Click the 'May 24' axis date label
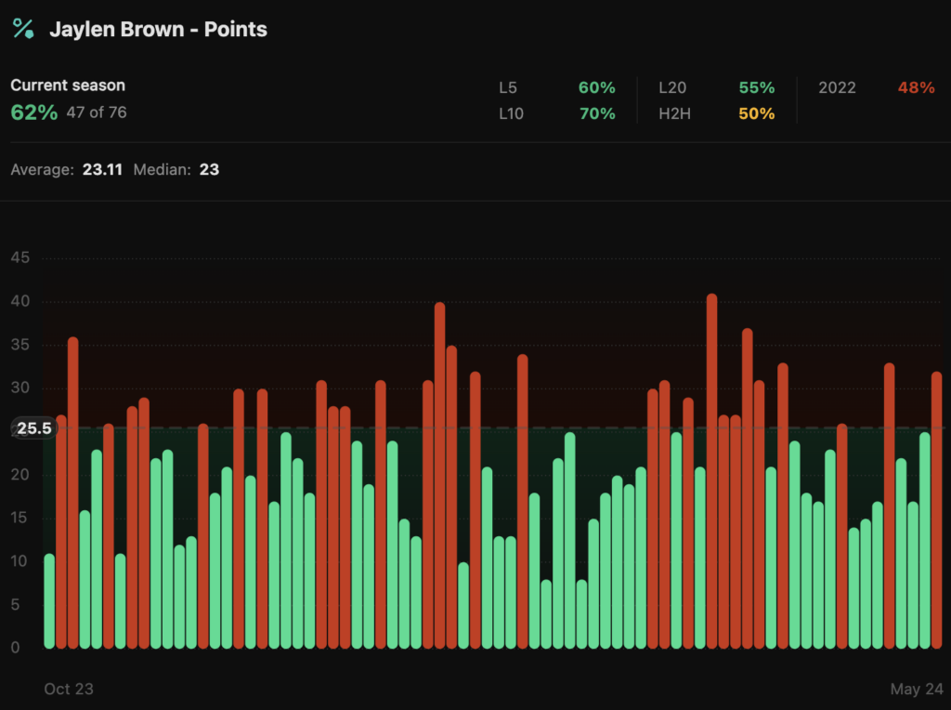951x710 pixels. tap(917, 690)
